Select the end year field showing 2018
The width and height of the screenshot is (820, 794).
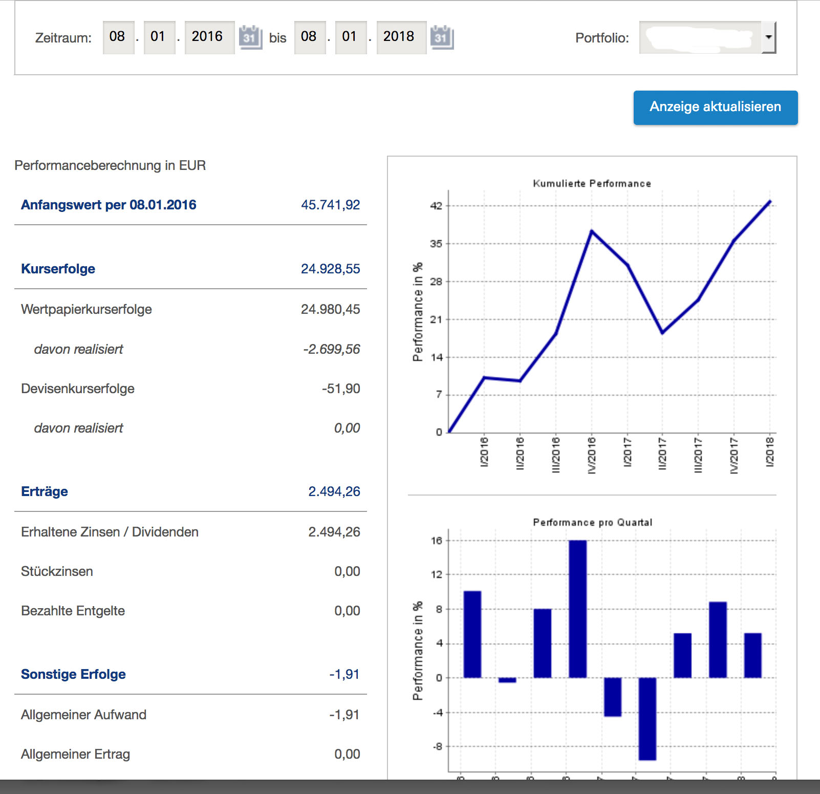click(x=401, y=36)
